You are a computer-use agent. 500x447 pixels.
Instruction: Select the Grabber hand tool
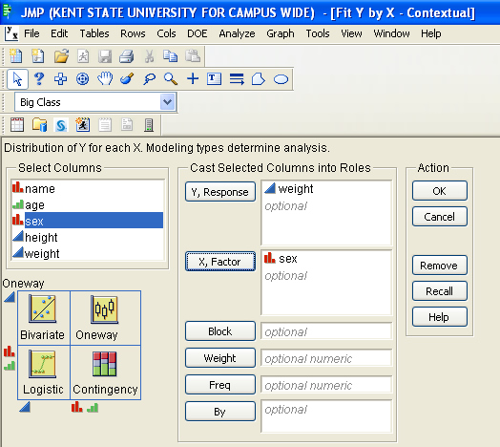pyautogui.click(x=105, y=78)
